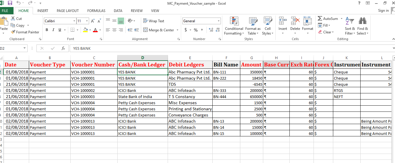The image size is (395, 163).
Task: Click the Save icon in quick access toolbar
Action: tap(10, 3)
